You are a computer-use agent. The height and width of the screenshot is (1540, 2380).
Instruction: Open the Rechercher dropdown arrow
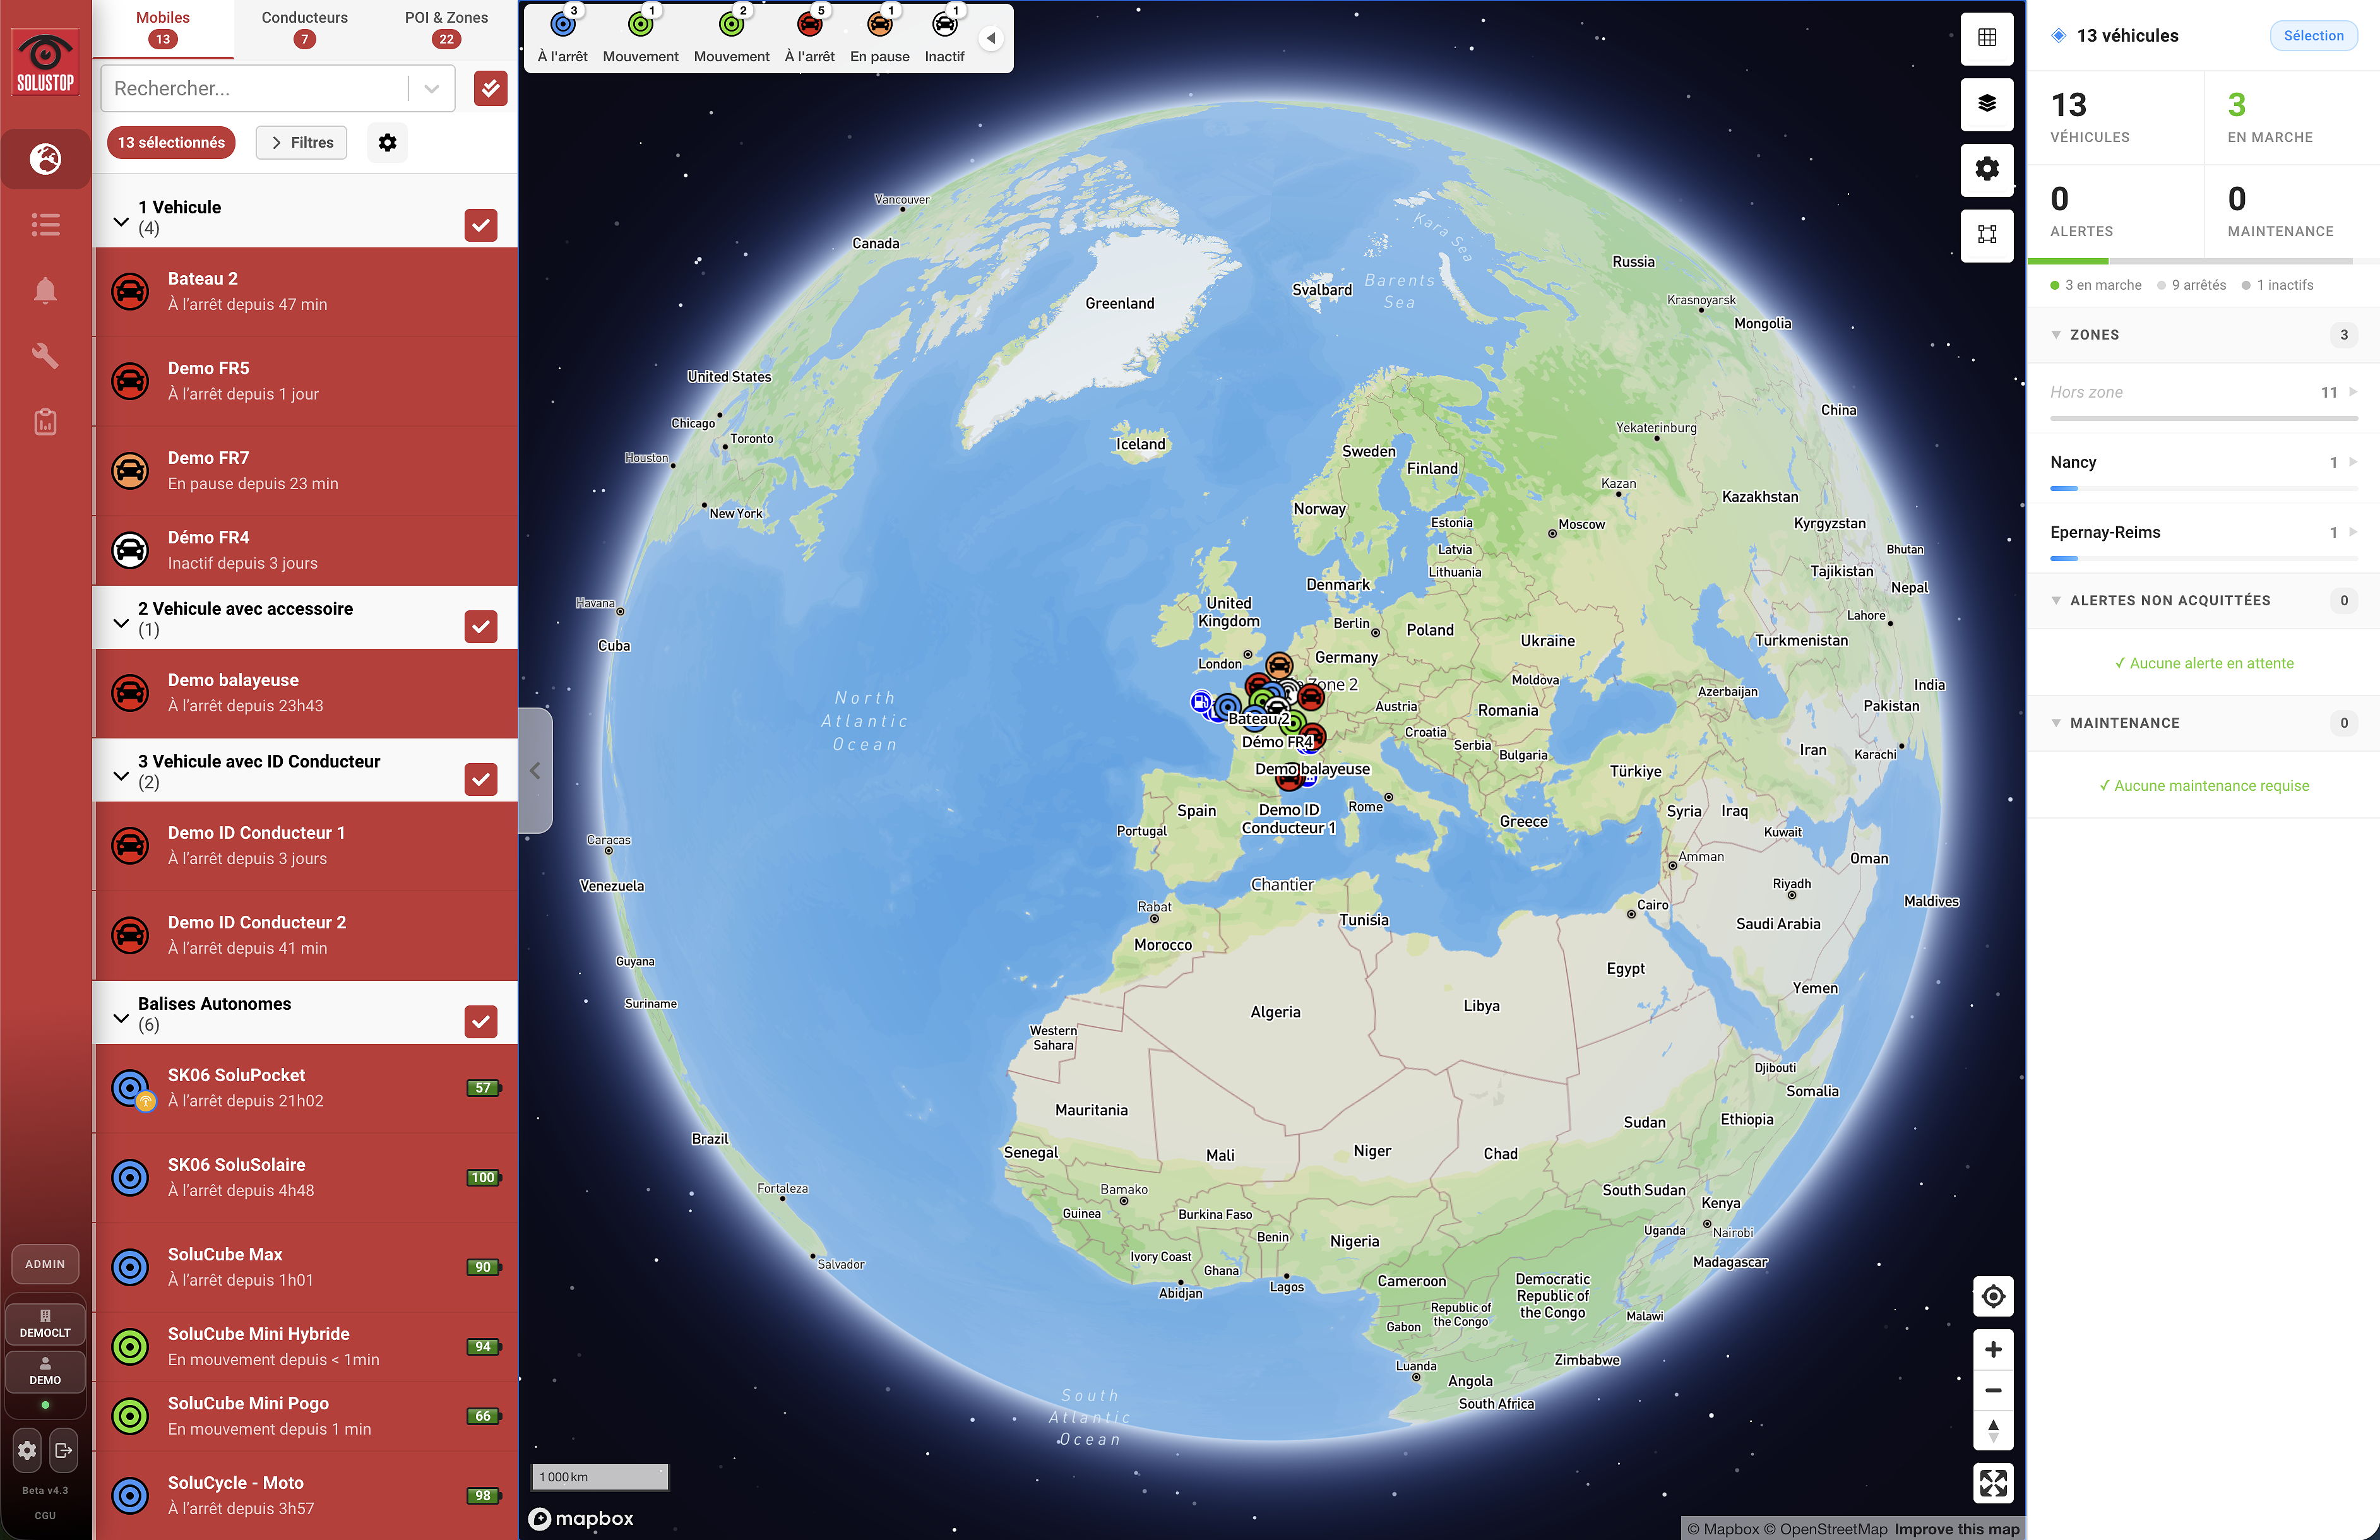tap(431, 88)
